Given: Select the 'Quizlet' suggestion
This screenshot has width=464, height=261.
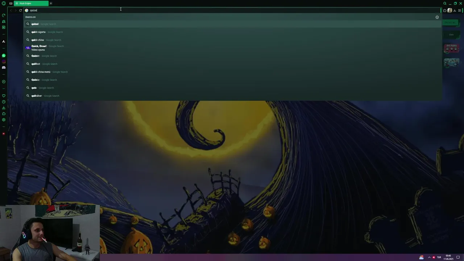Looking at the screenshot, I should click(x=232, y=56).
